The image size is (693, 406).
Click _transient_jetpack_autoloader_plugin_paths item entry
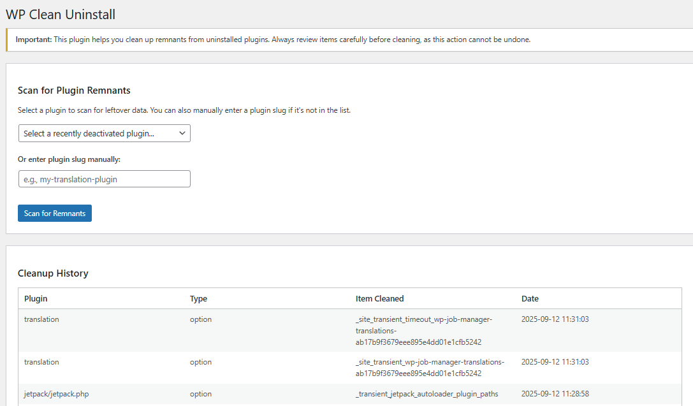(427, 394)
